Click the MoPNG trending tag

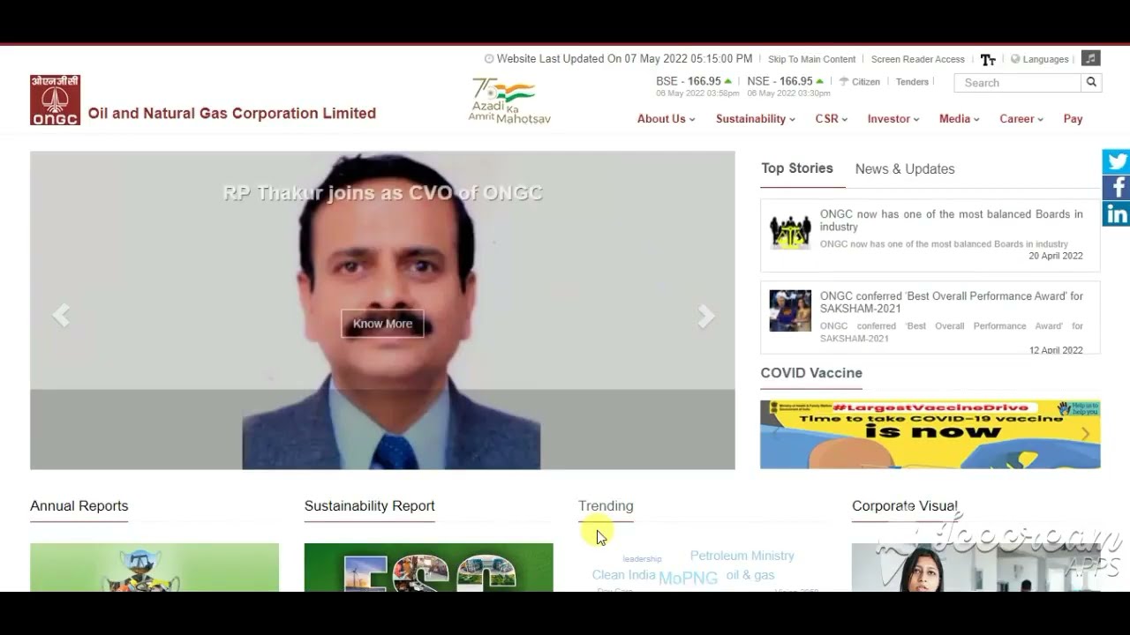[688, 579]
